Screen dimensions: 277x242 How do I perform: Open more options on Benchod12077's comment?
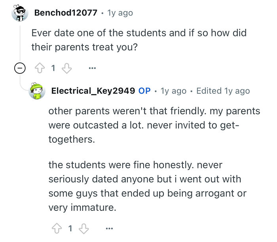[x=93, y=68]
